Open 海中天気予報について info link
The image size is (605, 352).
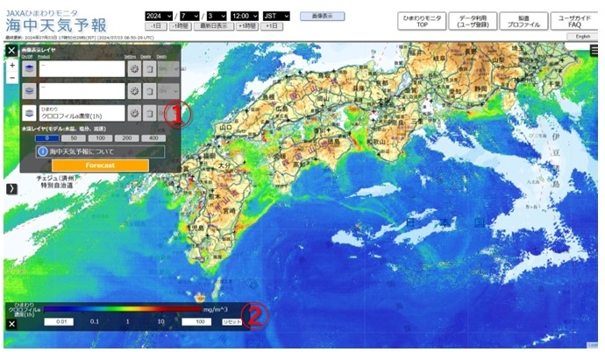(x=100, y=151)
